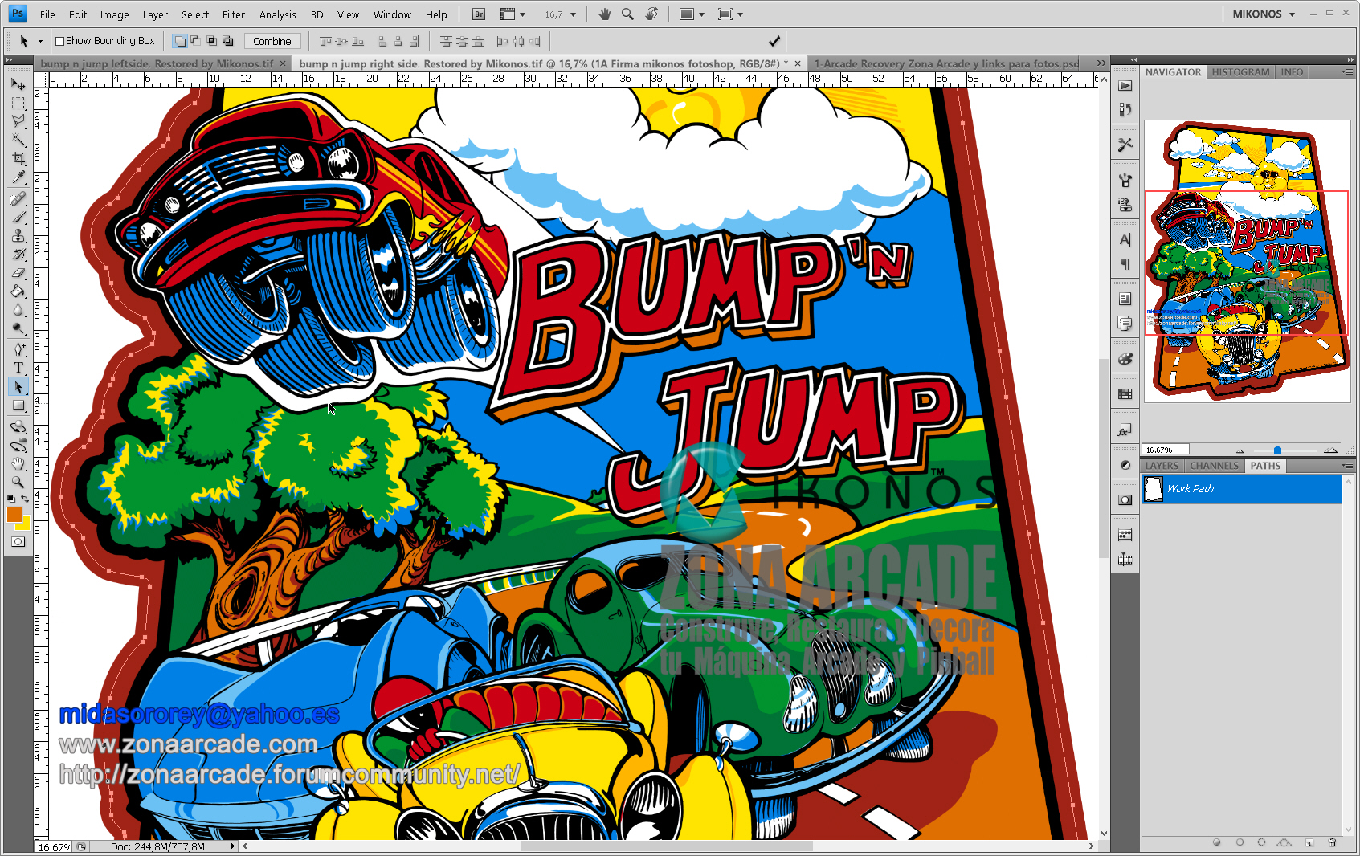The width and height of the screenshot is (1360, 856).
Task: Open the Layer Styles fx panel icon
Action: coord(1125,429)
